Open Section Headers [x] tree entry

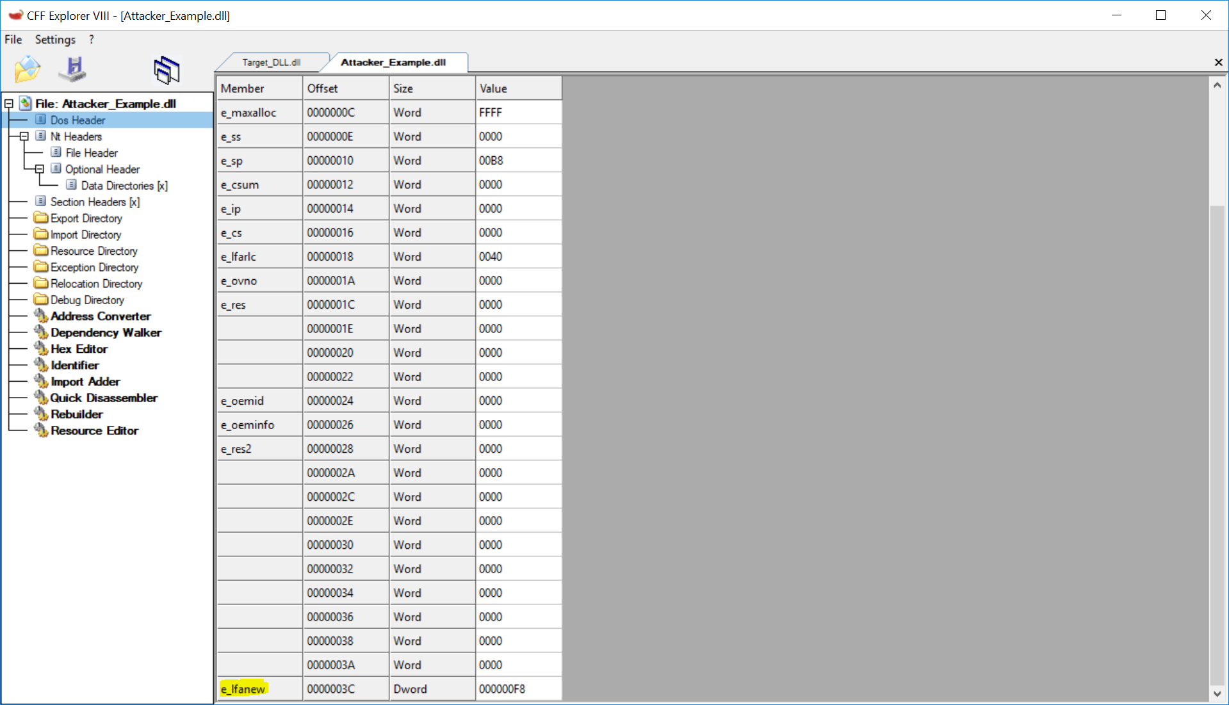[x=95, y=202]
